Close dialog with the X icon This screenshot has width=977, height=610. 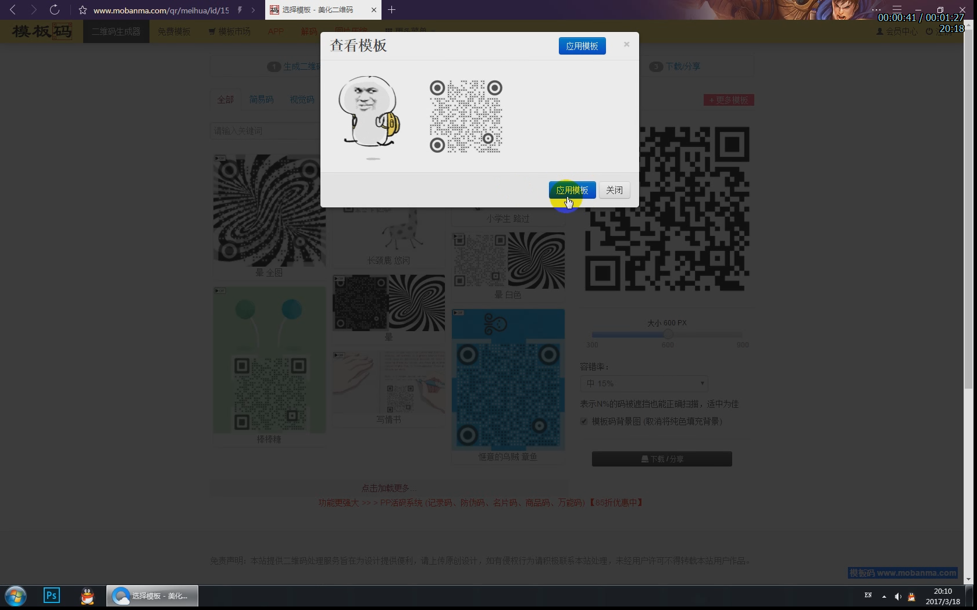[626, 44]
